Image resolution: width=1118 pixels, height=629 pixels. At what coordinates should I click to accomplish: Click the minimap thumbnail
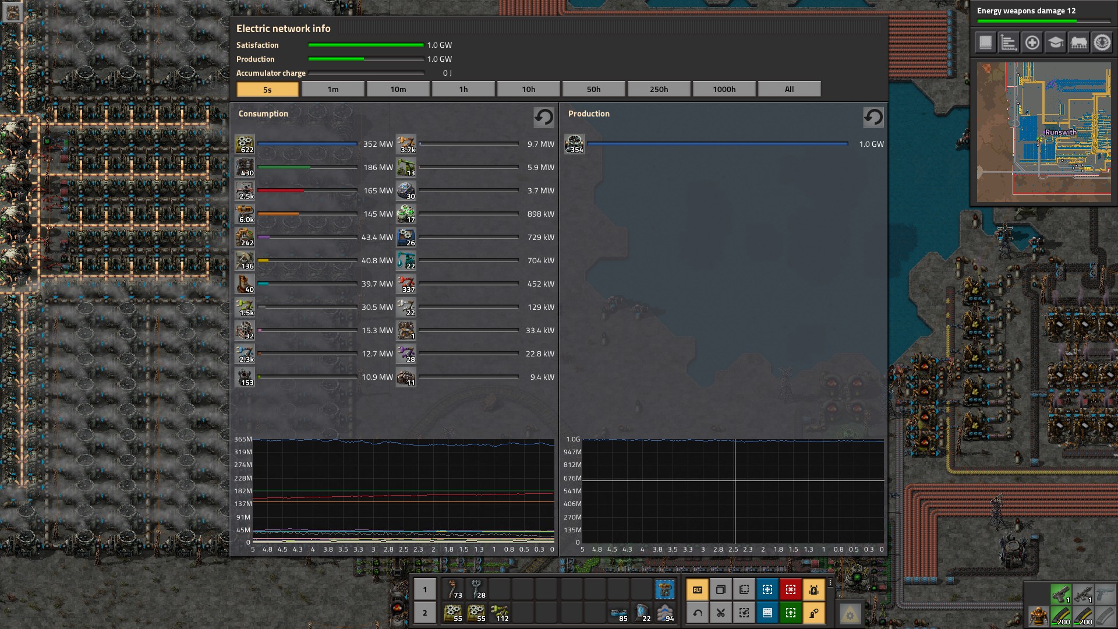point(1043,132)
